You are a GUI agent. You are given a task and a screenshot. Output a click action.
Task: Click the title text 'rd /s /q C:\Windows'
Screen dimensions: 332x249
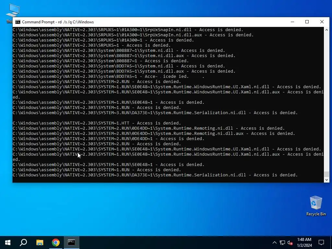click(76, 22)
